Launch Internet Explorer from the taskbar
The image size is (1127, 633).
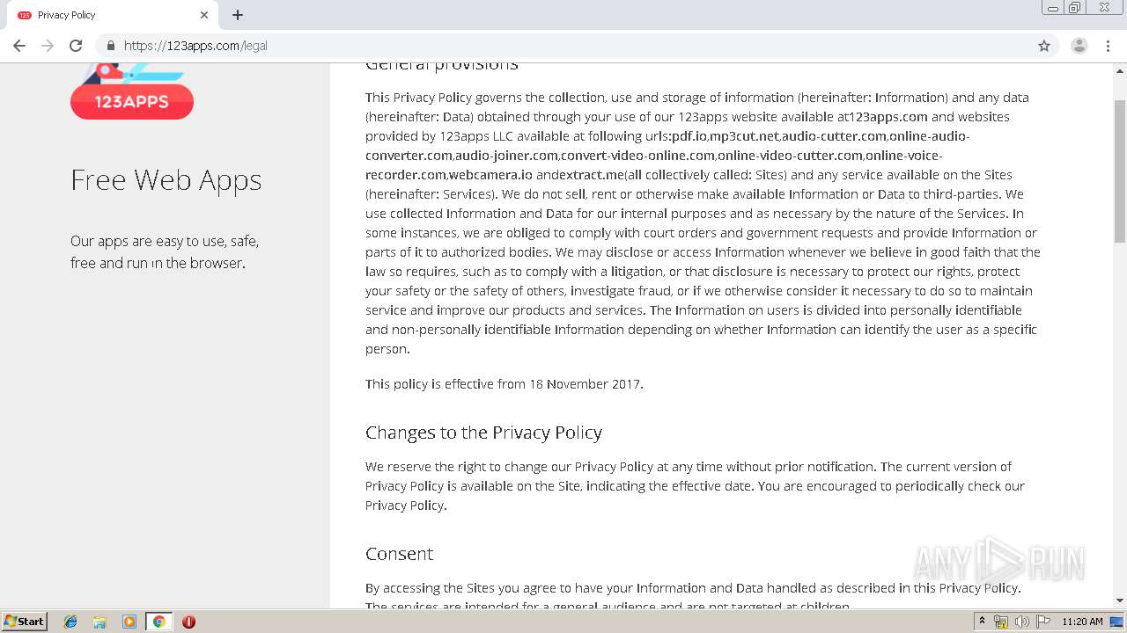70,622
